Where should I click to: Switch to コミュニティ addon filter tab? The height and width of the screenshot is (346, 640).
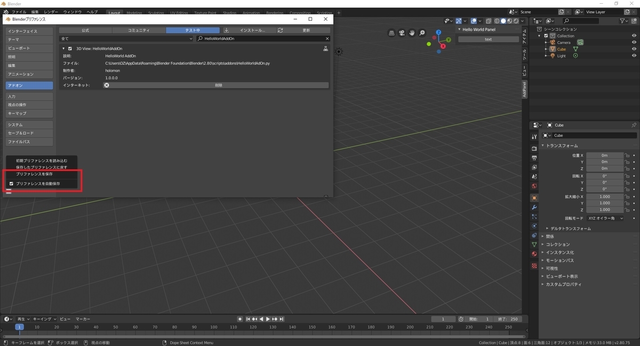tap(139, 30)
